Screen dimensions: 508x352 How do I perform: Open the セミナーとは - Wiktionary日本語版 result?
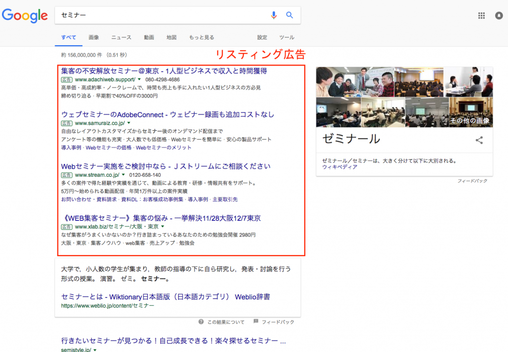click(x=166, y=297)
